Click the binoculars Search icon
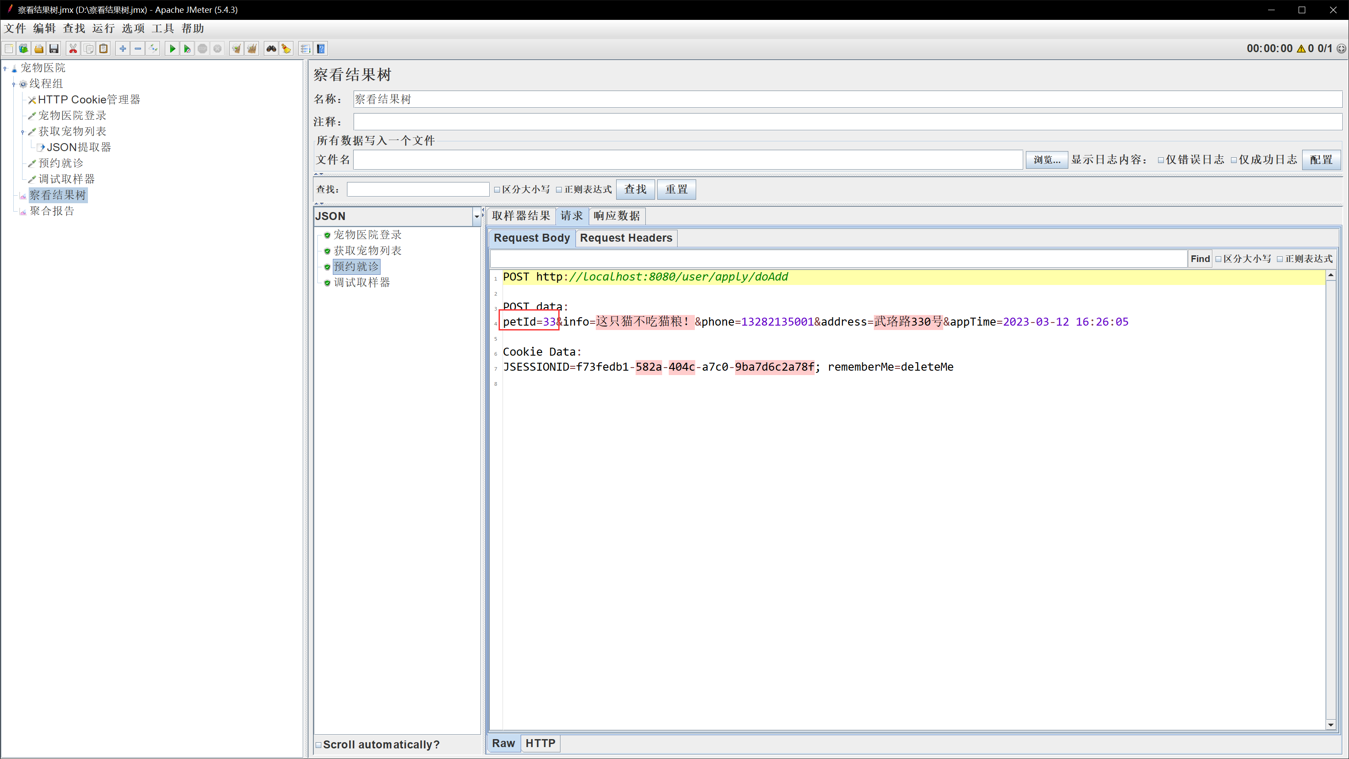Viewport: 1349px width, 759px height. 271,49
